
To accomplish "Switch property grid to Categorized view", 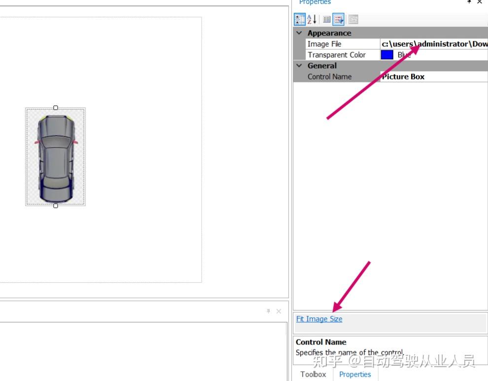I will click(300, 19).
